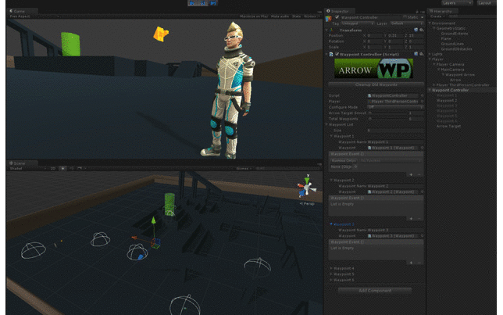Select Waypoint Controller in Hierarchy
The image size is (503, 315).
click(x=450, y=90)
